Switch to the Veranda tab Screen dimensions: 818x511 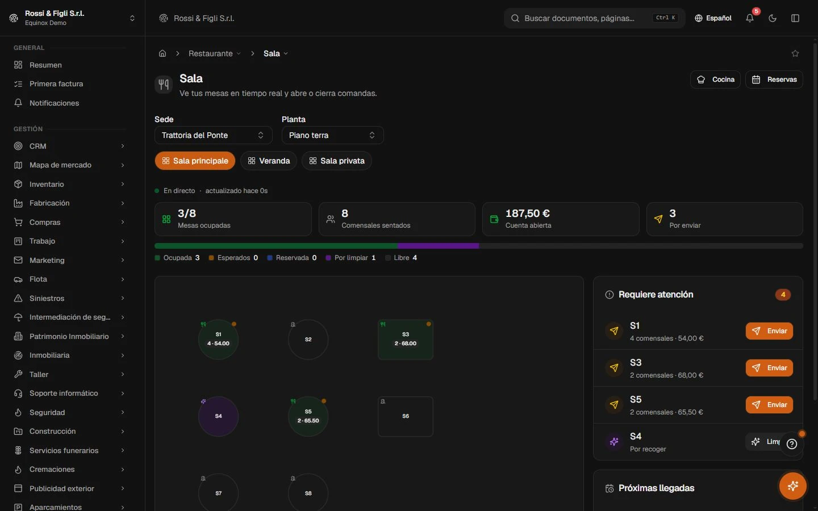269,161
